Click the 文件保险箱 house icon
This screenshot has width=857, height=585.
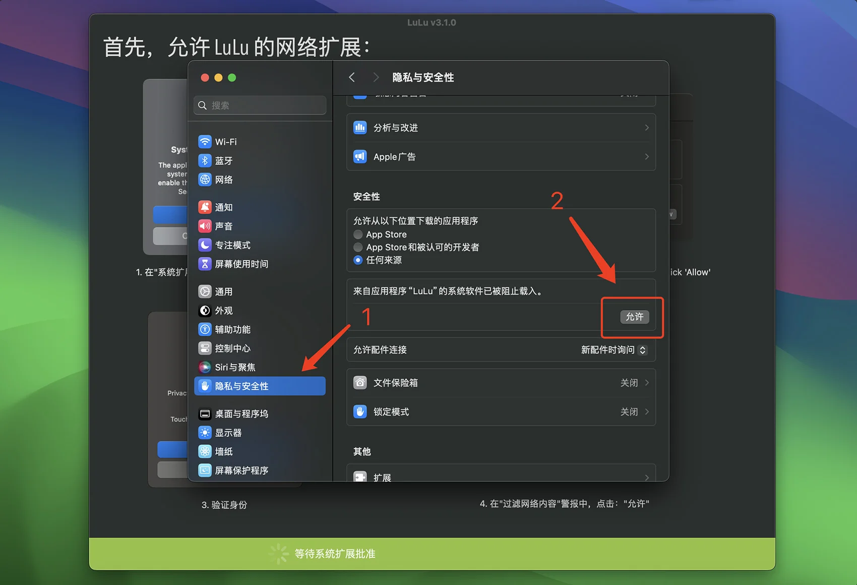(360, 383)
